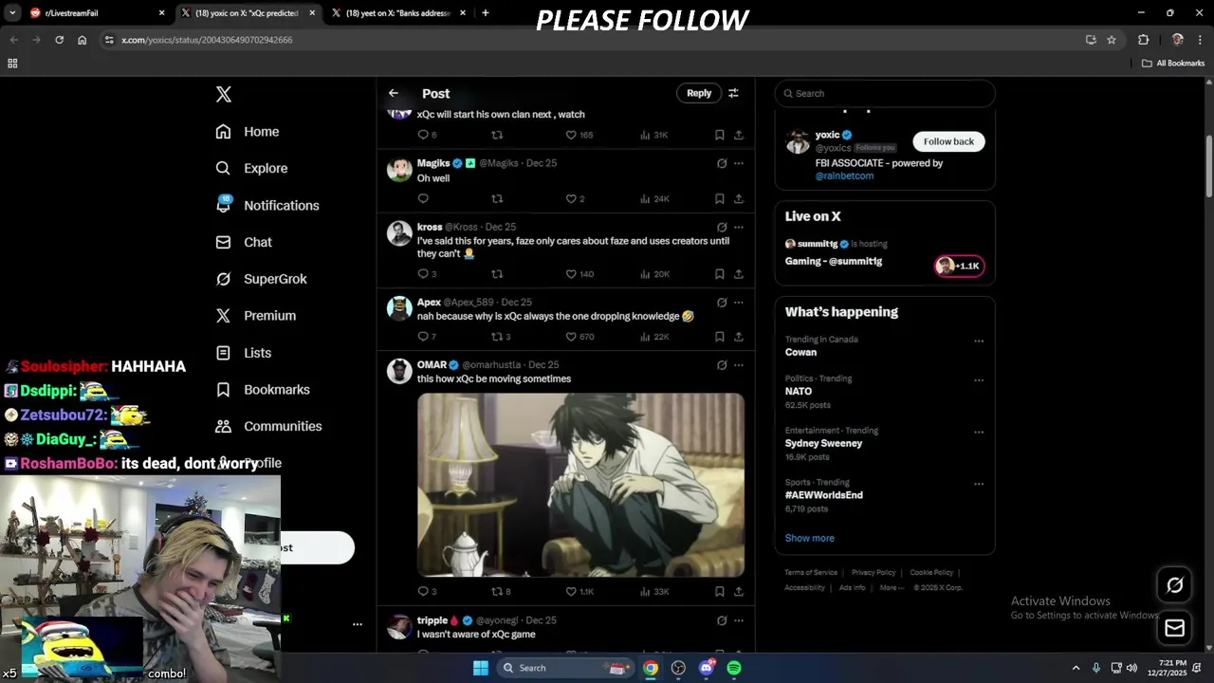Open more options on the kross reply
Image resolution: width=1214 pixels, height=683 pixels.
pyautogui.click(x=739, y=228)
